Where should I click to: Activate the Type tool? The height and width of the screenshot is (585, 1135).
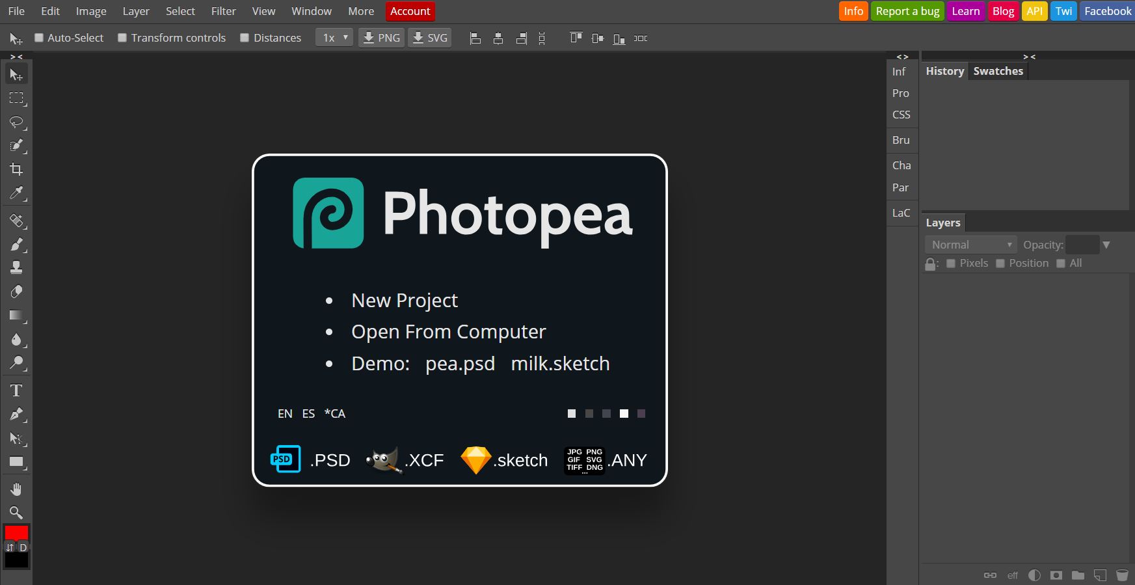(x=16, y=390)
